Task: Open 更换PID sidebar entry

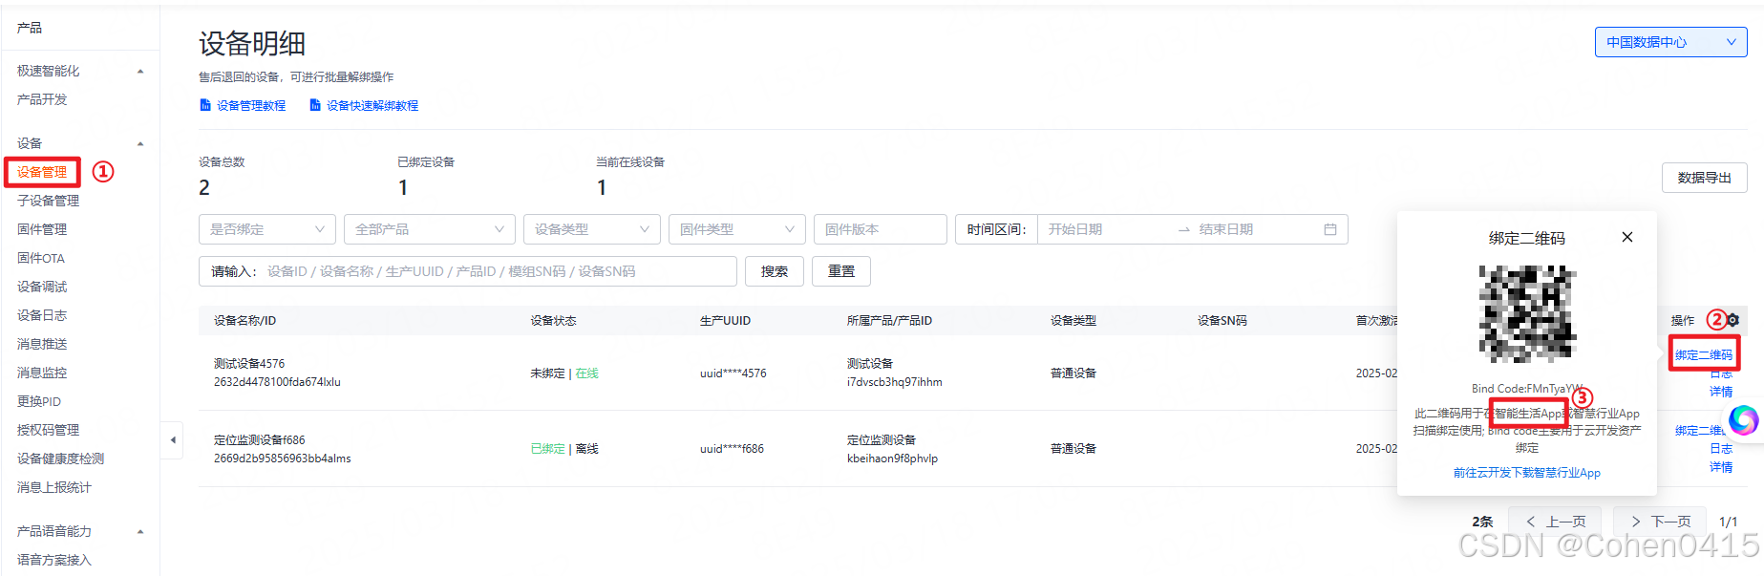Action: pos(39,401)
